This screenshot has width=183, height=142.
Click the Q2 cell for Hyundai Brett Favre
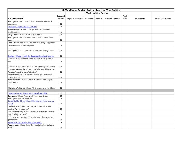(x=61, y=122)
